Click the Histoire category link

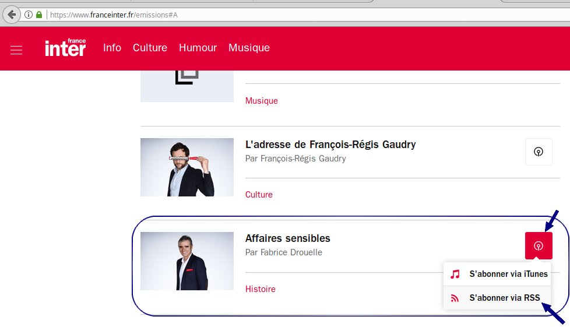[x=261, y=289]
